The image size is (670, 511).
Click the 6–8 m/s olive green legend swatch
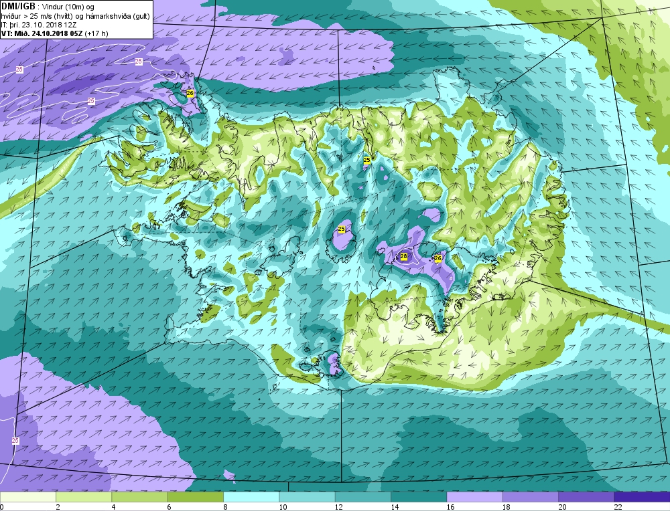click(x=195, y=497)
